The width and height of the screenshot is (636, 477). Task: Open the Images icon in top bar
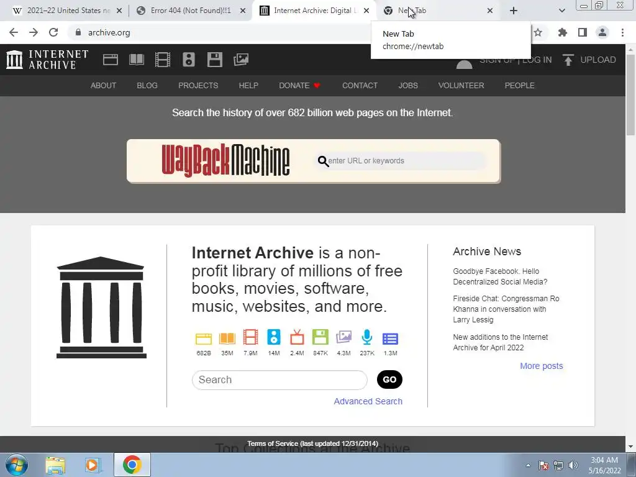241,60
